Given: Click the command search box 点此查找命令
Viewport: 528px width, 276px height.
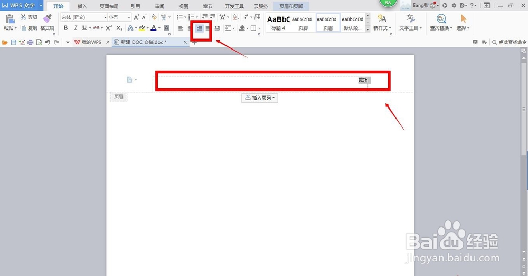Looking at the screenshot, I should coord(510,42).
